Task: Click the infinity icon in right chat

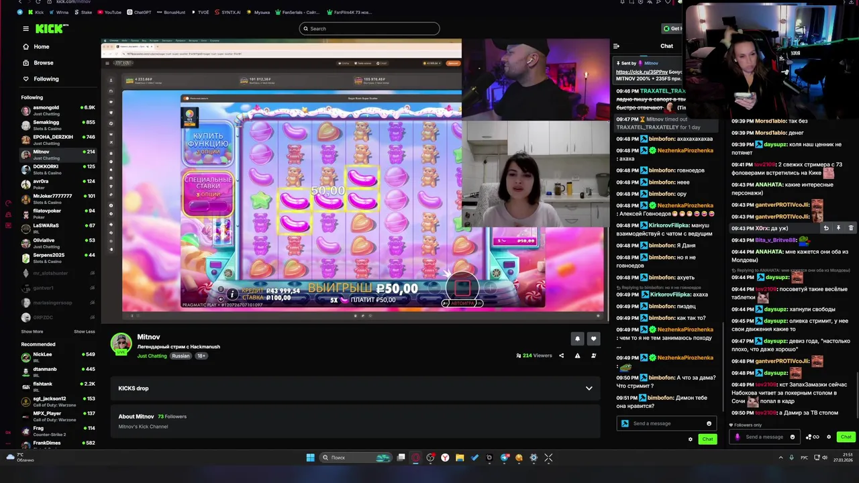Action: pos(816,437)
